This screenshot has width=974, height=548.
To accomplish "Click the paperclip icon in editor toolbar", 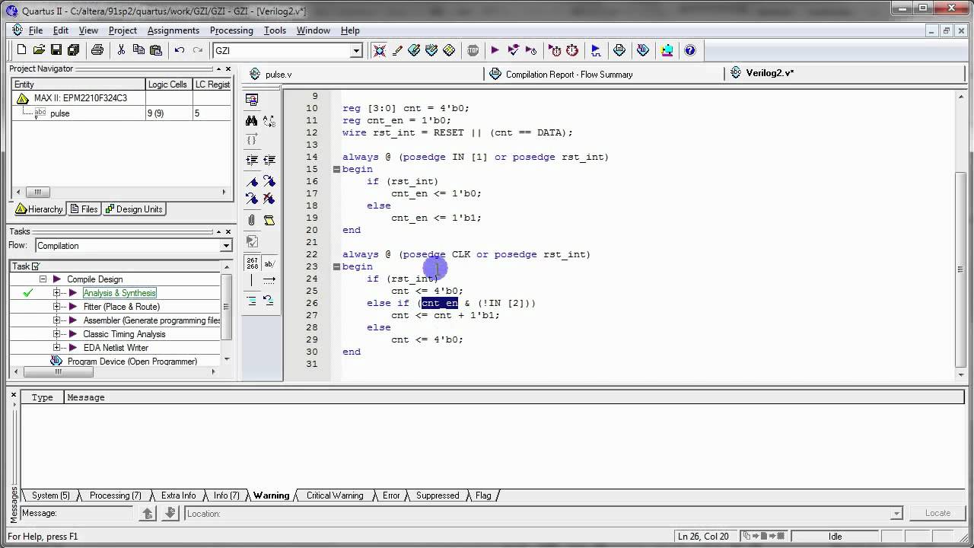I will (252, 221).
